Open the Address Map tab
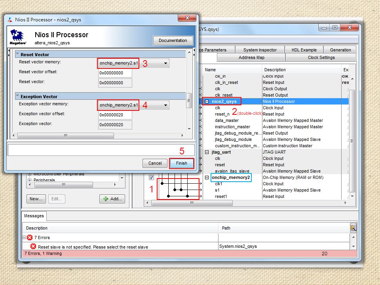This screenshot has width=380, height=285. (251, 57)
